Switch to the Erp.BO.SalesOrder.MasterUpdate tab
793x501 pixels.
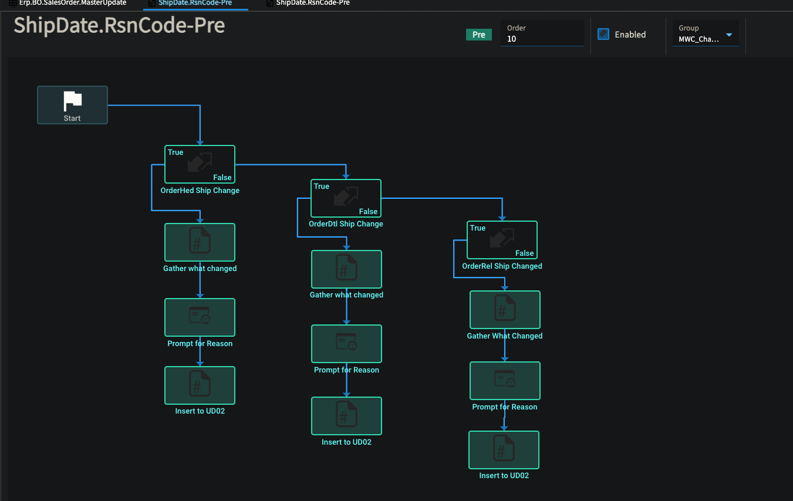68,3
